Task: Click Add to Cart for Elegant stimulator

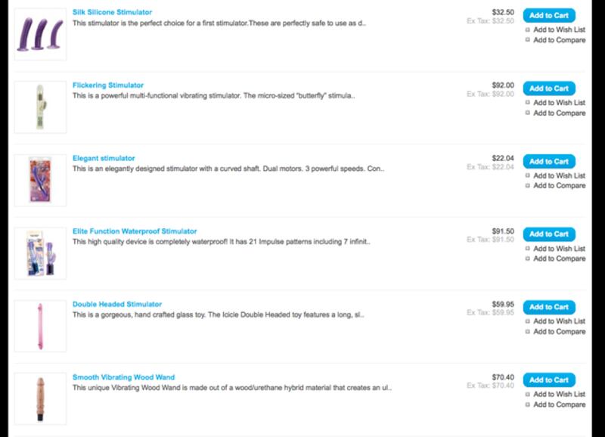Action: (548, 162)
